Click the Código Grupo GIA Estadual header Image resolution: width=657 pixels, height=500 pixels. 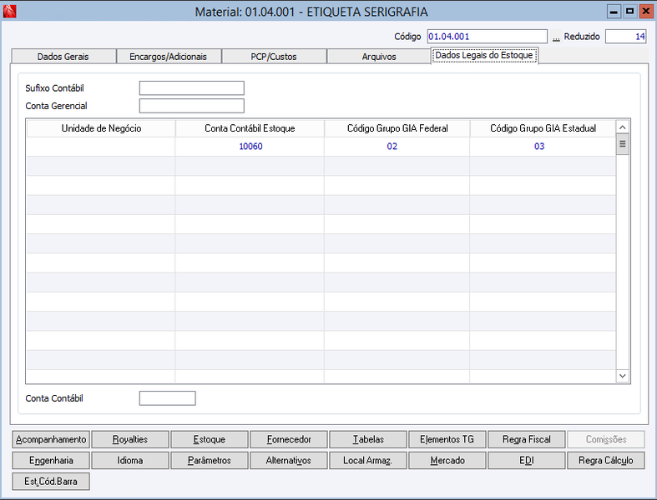(543, 128)
